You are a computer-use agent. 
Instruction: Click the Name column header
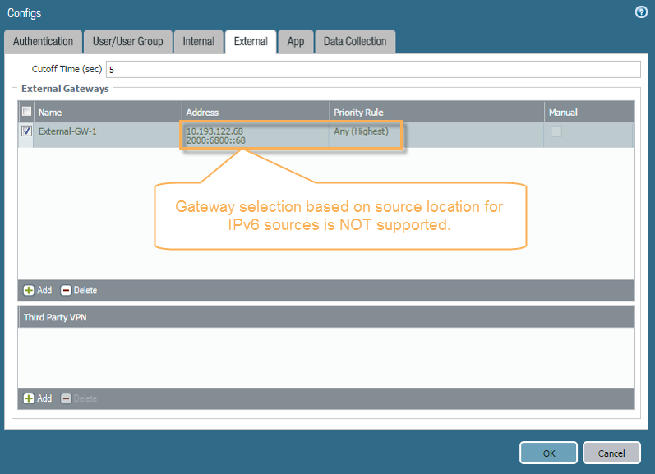coord(108,112)
